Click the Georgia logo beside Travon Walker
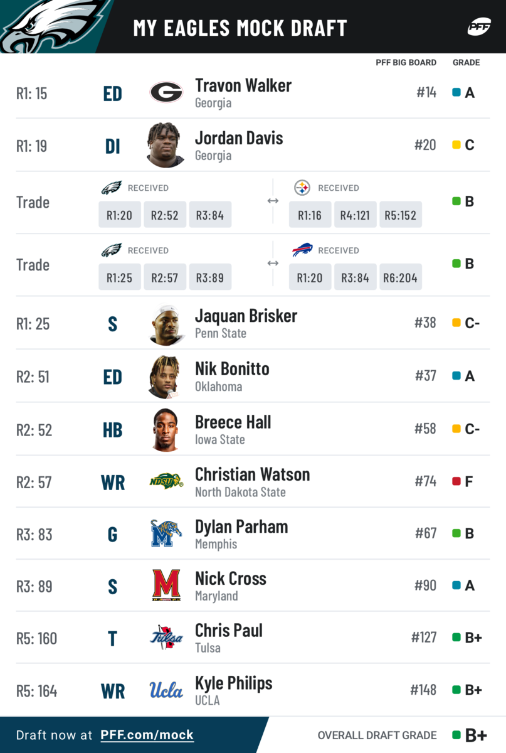 (x=166, y=93)
